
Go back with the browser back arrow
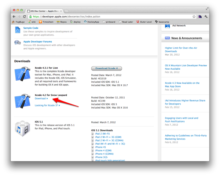(x=14, y=16)
